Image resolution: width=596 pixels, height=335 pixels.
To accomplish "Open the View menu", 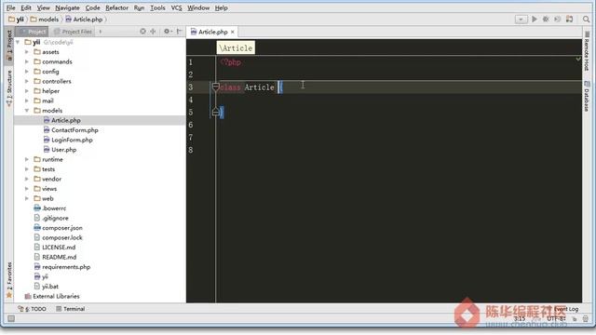I will pos(44,7).
